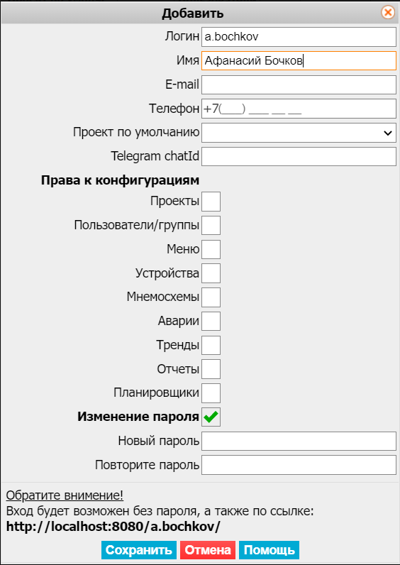Select the E-mail text field
This screenshot has height=565, width=400.
299,85
